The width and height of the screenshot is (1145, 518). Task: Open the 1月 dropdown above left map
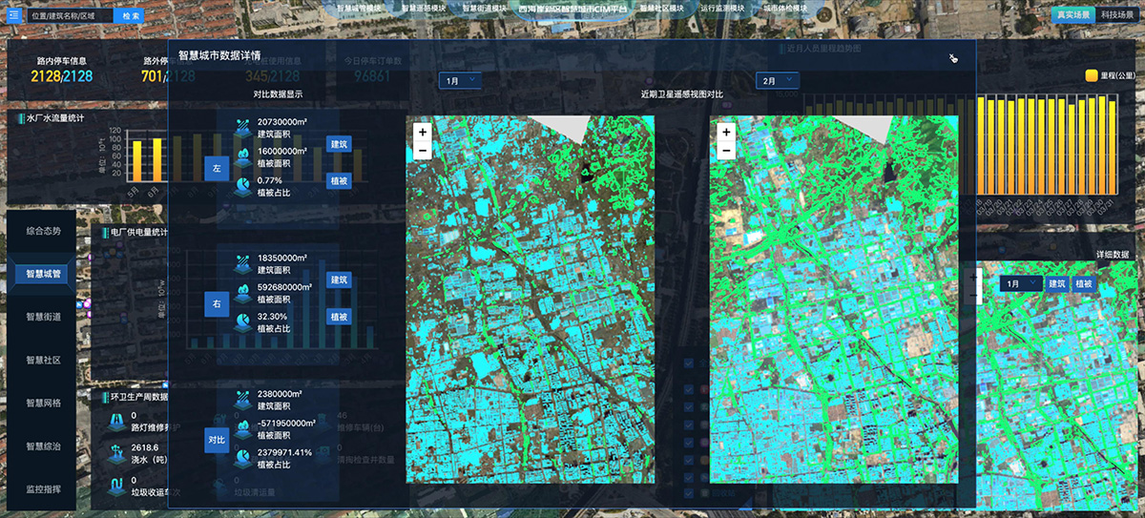coord(460,81)
